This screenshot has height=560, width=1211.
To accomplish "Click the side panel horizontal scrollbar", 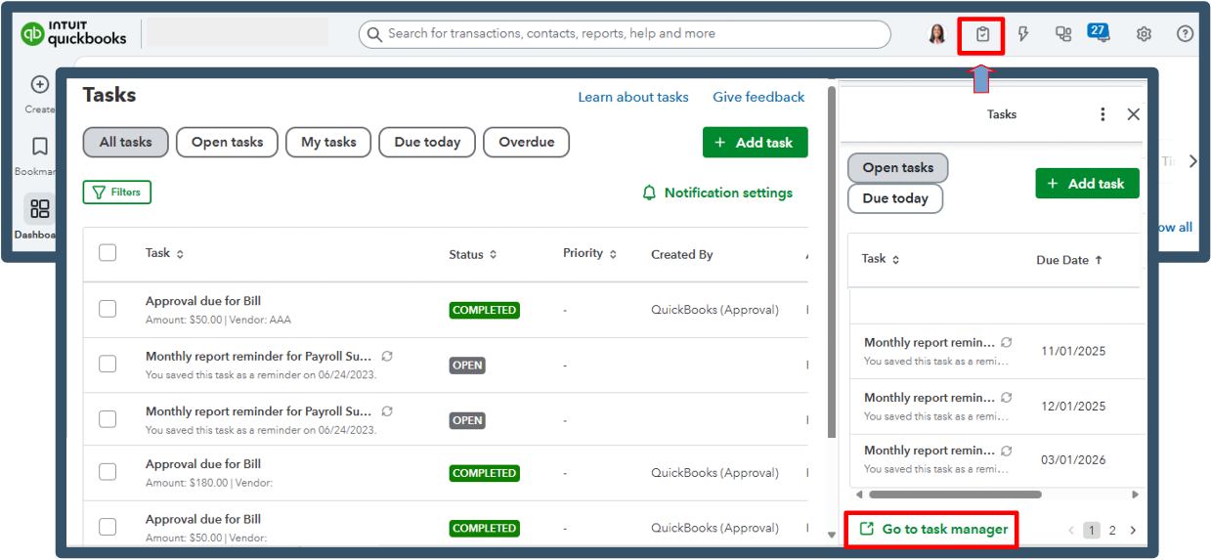I will click(954, 495).
